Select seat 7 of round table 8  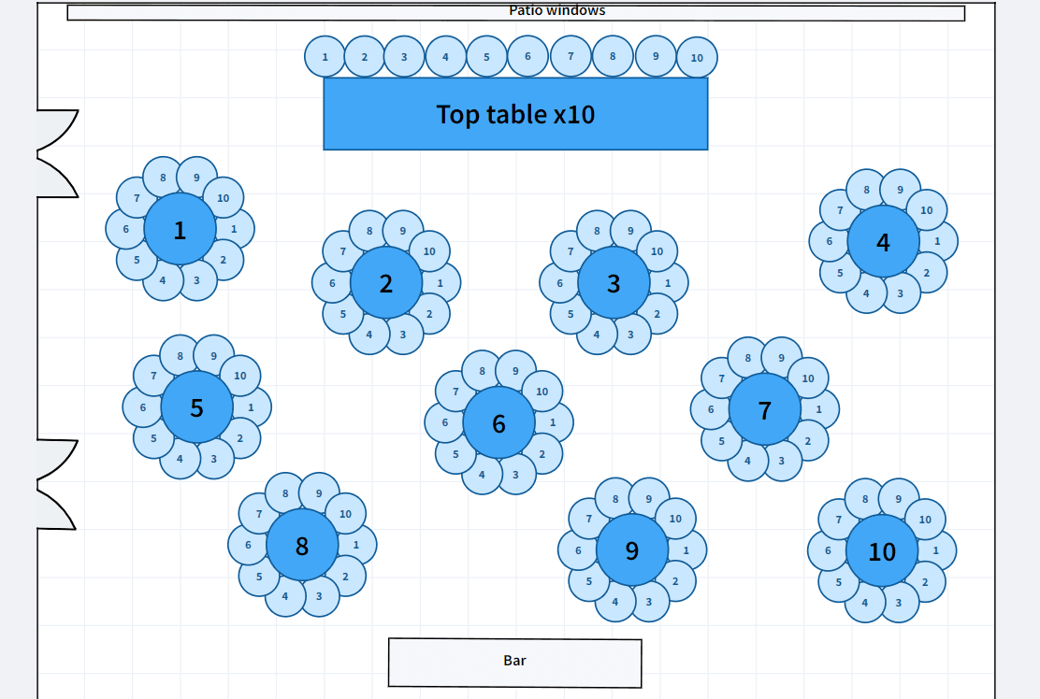point(259,513)
